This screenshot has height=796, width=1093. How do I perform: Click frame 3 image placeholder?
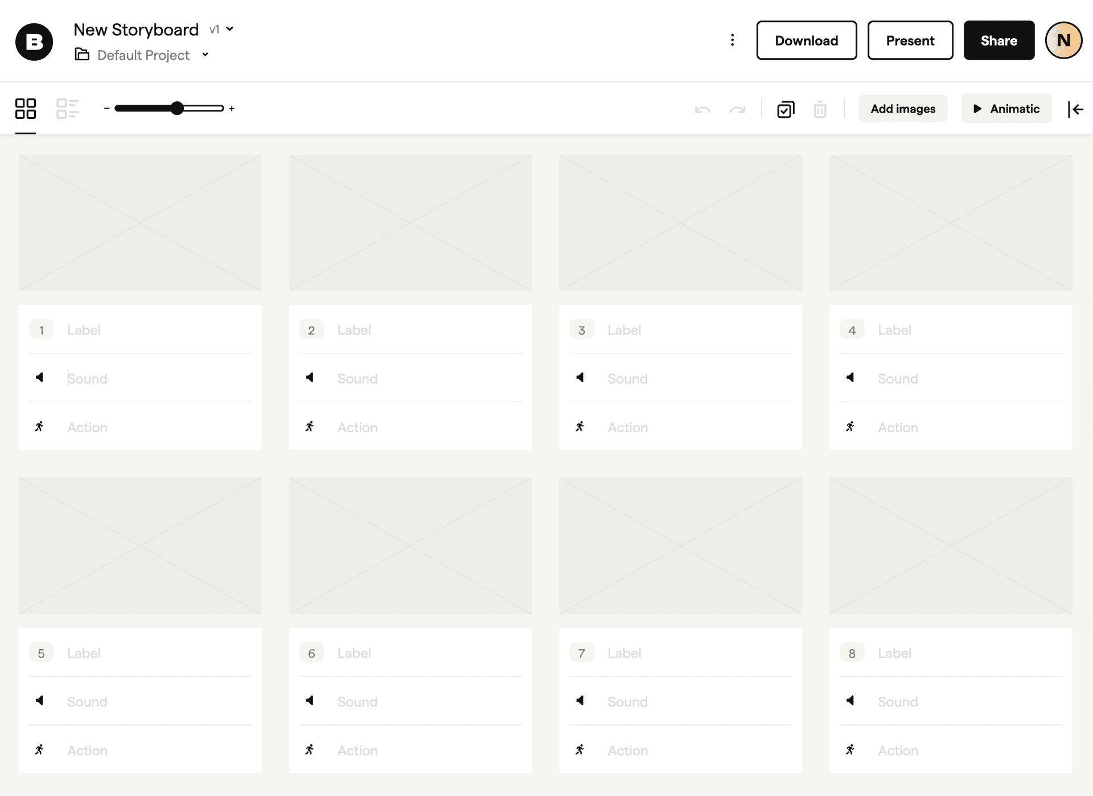[680, 222]
